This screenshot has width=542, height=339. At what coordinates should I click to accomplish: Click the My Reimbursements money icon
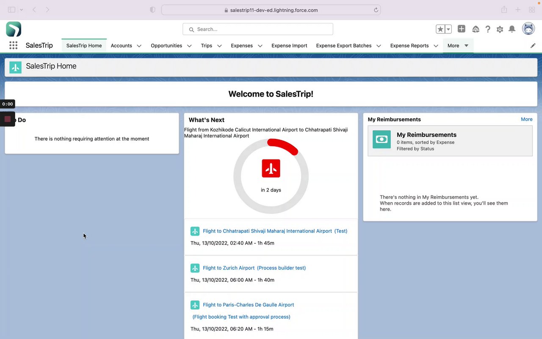[x=382, y=139]
